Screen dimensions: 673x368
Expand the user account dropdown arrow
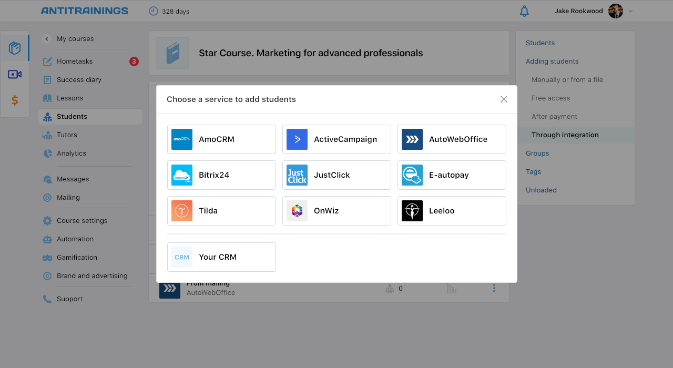[630, 11]
